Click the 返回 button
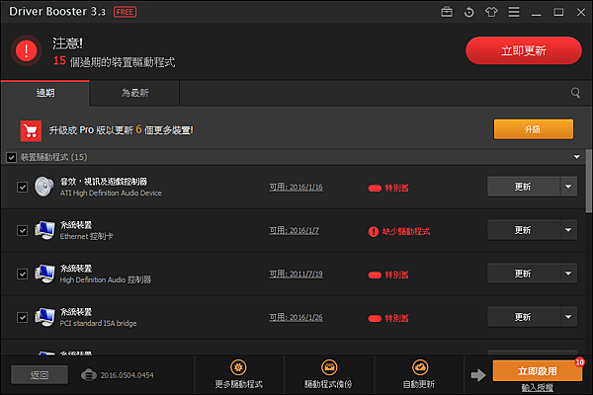Screen dimensions: 593x395 pyautogui.click(x=40, y=375)
